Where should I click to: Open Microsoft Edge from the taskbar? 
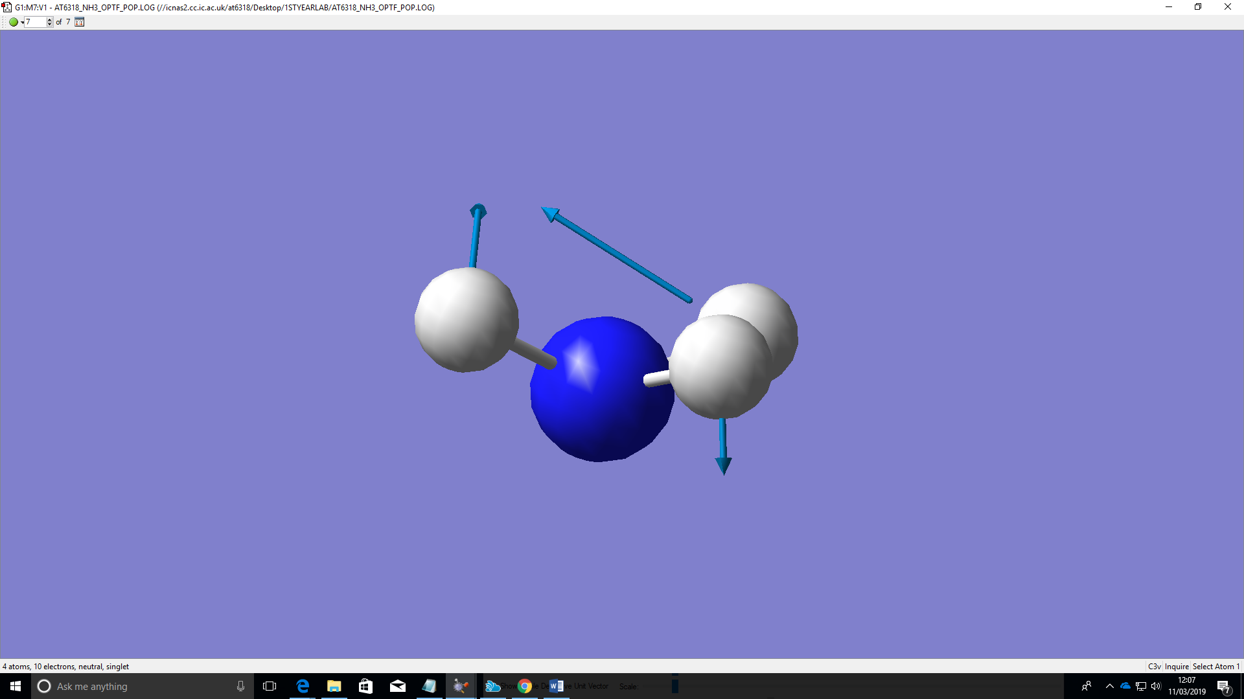(303, 686)
